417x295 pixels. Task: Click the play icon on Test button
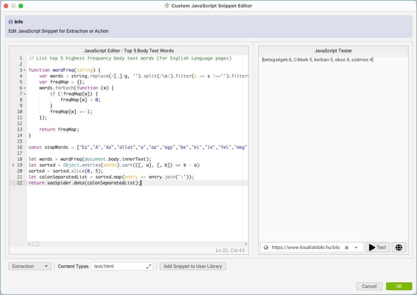(371, 247)
